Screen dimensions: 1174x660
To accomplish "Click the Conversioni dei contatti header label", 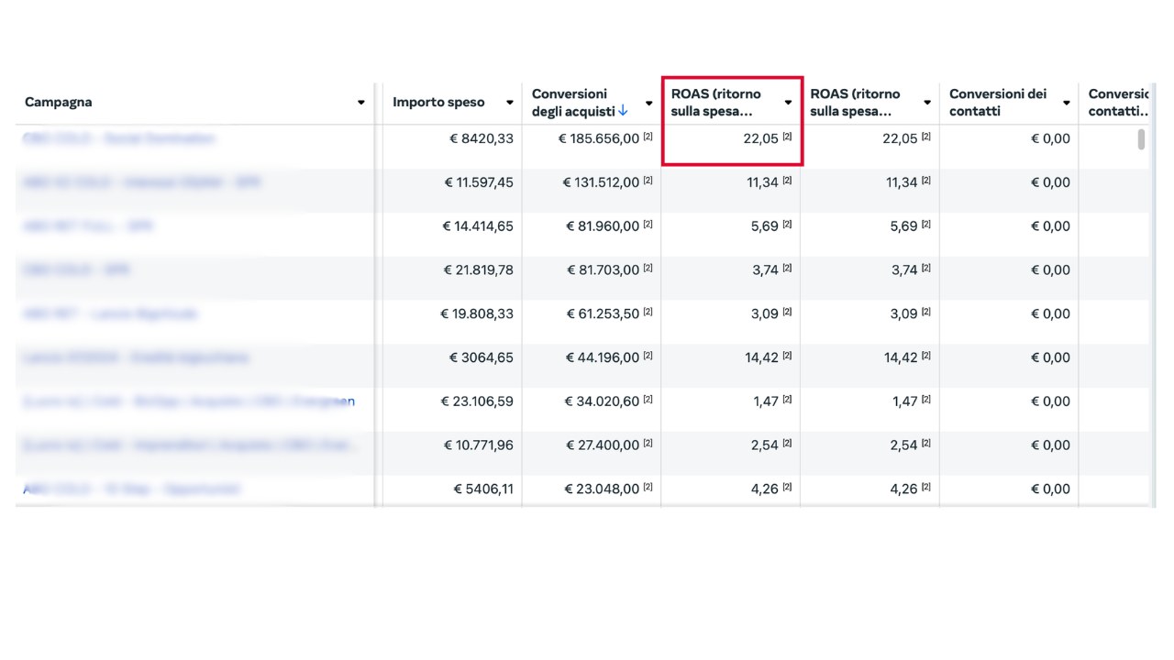I will [998, 102].
